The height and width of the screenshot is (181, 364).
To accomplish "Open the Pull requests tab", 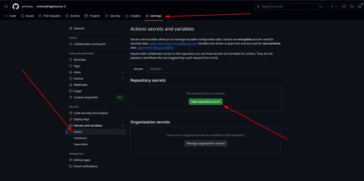I will point(49,16).
